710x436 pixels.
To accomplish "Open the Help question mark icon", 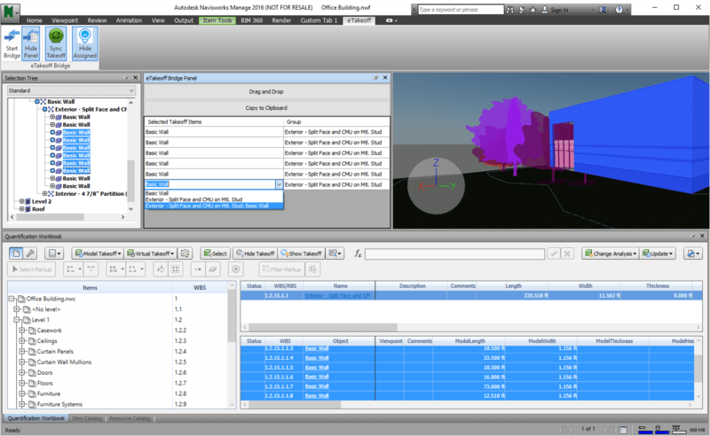I will (x=619, y=10).
